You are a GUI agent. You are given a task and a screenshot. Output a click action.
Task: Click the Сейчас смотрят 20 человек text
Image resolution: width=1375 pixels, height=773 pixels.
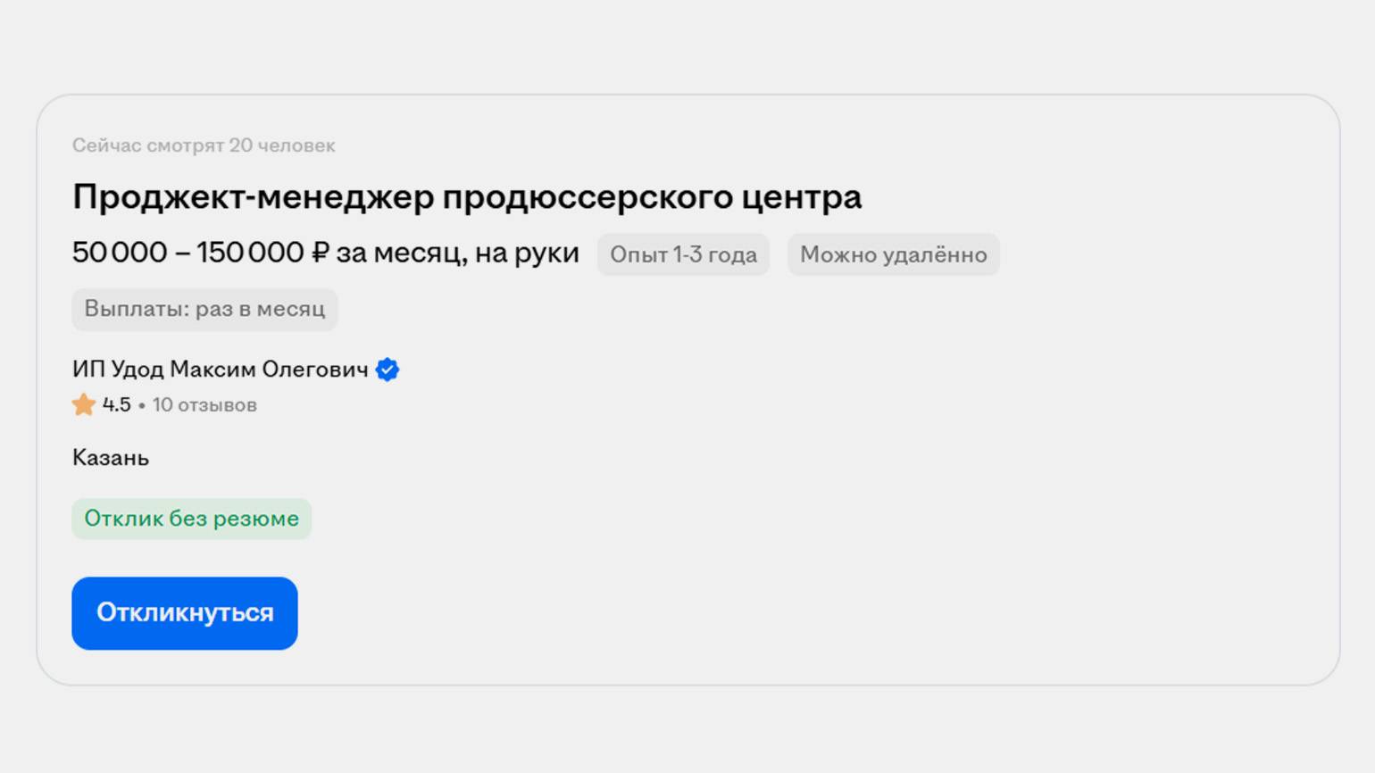(204, 145)
